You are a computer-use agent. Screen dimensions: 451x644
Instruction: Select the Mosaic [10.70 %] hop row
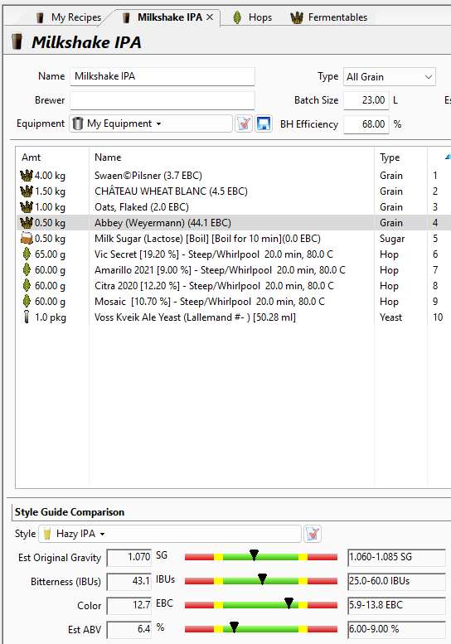233,302
